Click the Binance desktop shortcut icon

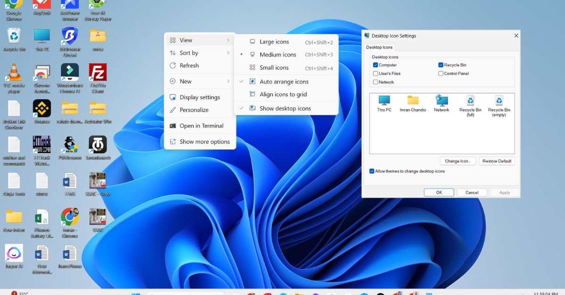pyautogui.click(x=42, y=109)
